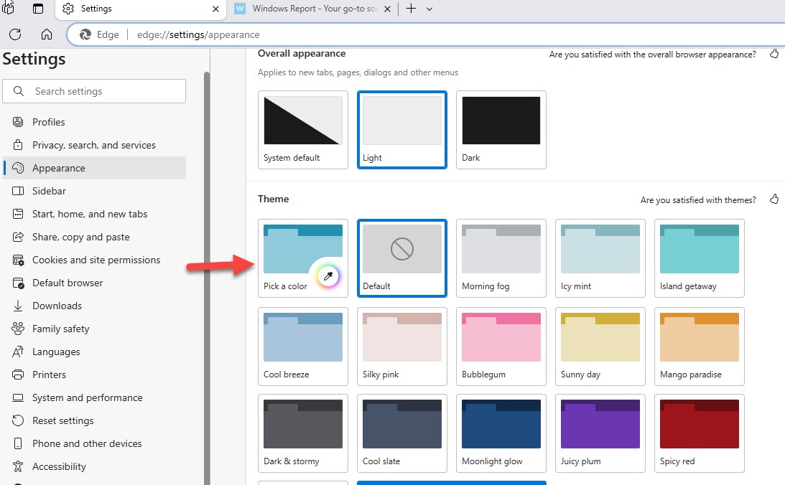Apply the Sunny day theme
785x485 pixels.
pos(600,347)
